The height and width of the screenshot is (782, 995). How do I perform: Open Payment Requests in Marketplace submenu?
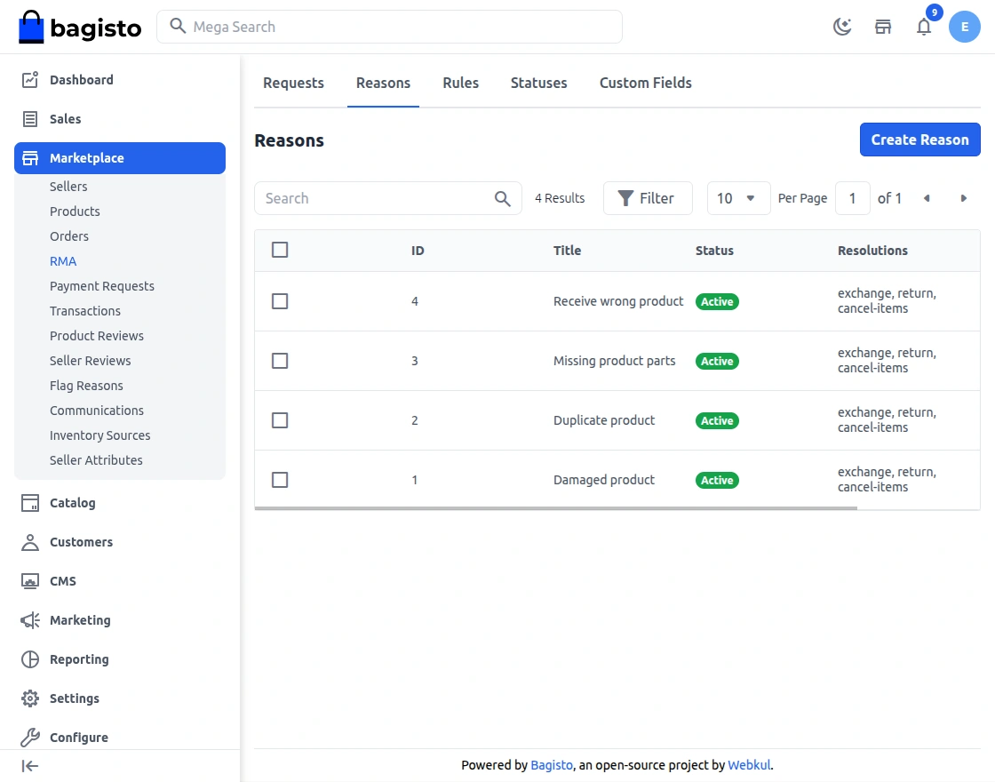(x=102, y=286)
